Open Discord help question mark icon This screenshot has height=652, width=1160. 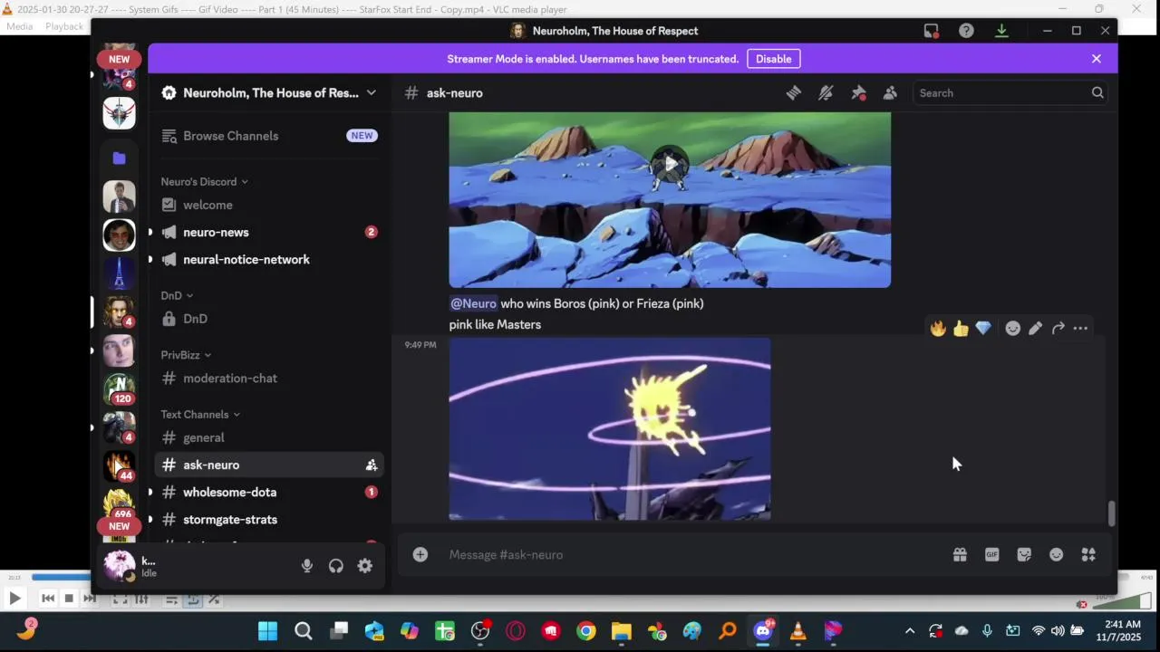967,31
